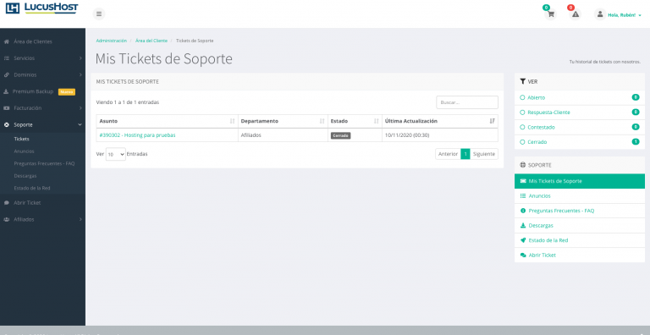This screenshot has height=335, width=650.
Task: Click the LucusHost logo
Action: pyautogui.click(x=41, y=8)
